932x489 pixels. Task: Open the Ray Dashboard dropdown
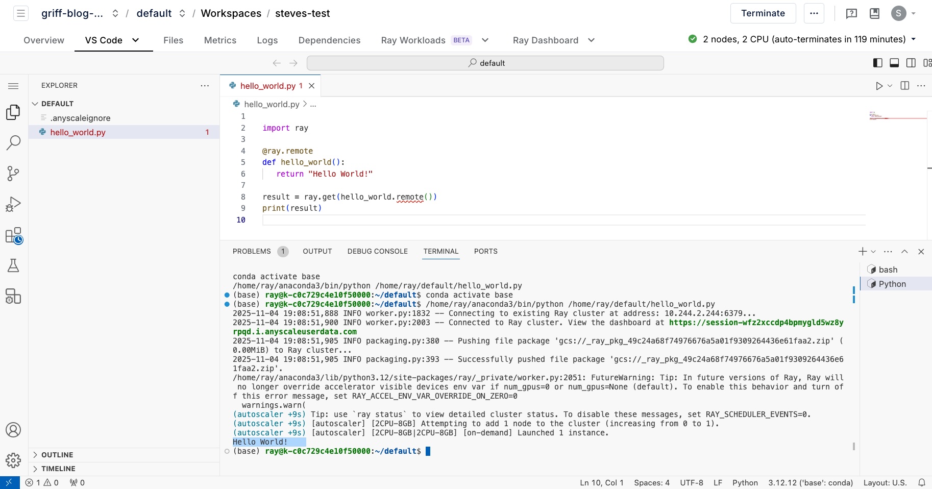tap(591, 40)
